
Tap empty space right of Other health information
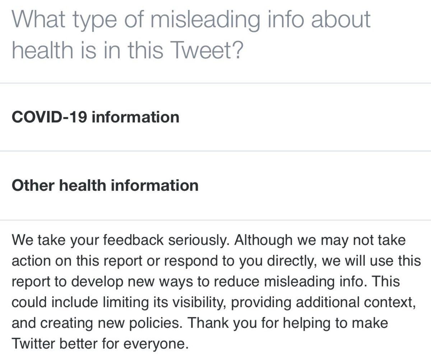point(316,186)
